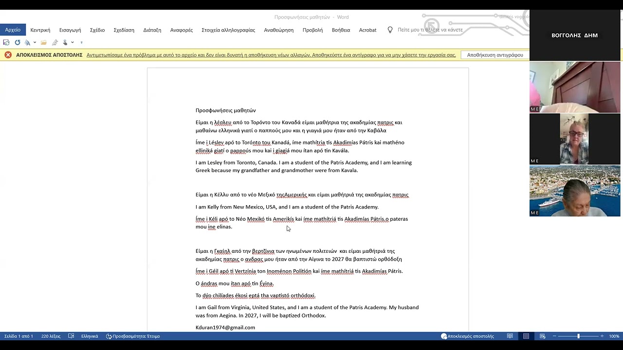Open the Σχεδίαση ribbon tab

pyautogui.click(x=124, y=30)
